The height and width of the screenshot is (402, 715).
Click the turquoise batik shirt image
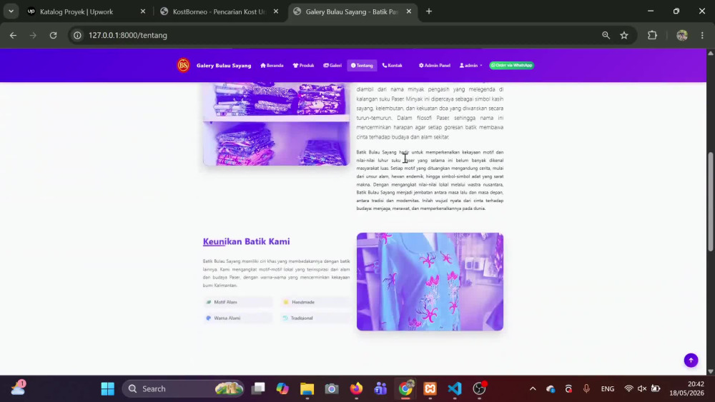coord(430,281)
